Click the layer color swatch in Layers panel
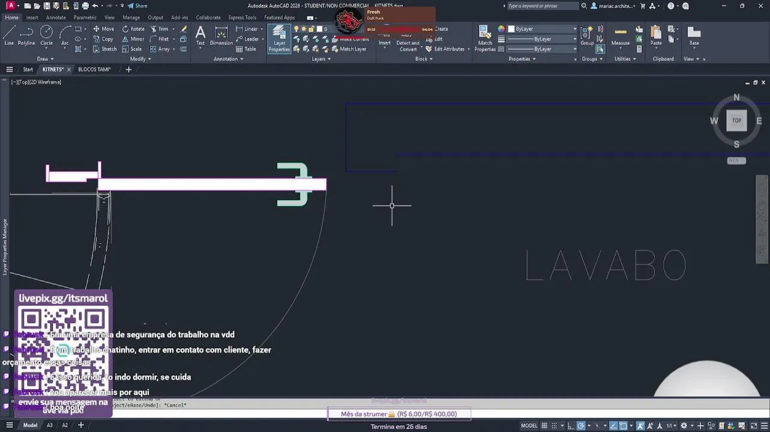The width and height of the screenshot is (770, 432). click(319, 29)
